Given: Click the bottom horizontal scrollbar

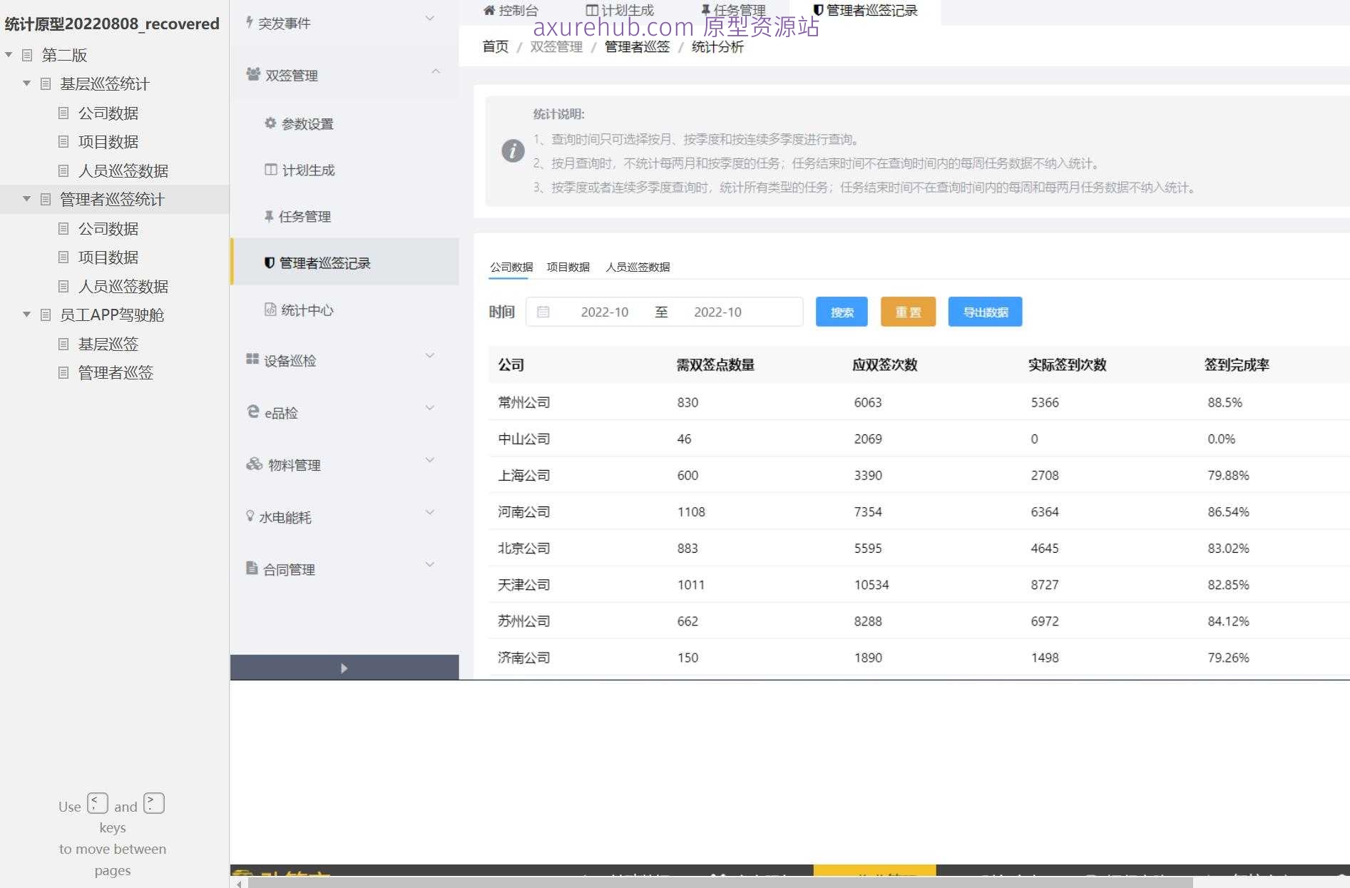Looking at the screenshot, I should pyautogui.click(x=720, y=883).
